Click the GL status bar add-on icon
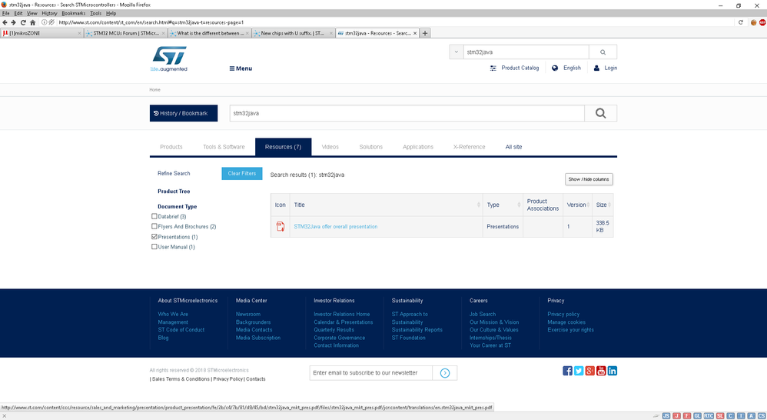The image size is (767, 420). click(698, 416)
